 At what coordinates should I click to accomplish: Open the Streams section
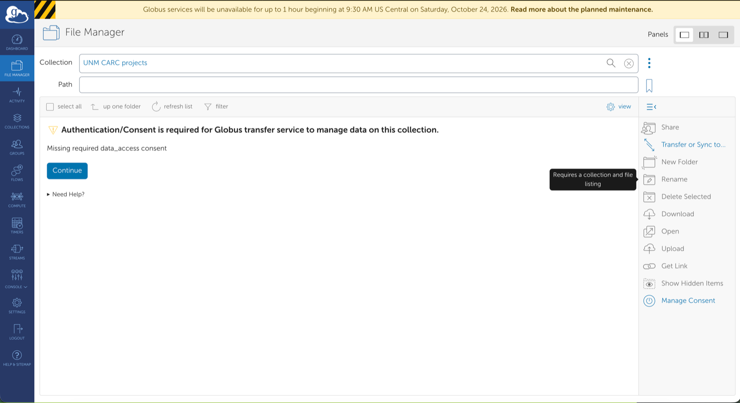click(17, 252)
